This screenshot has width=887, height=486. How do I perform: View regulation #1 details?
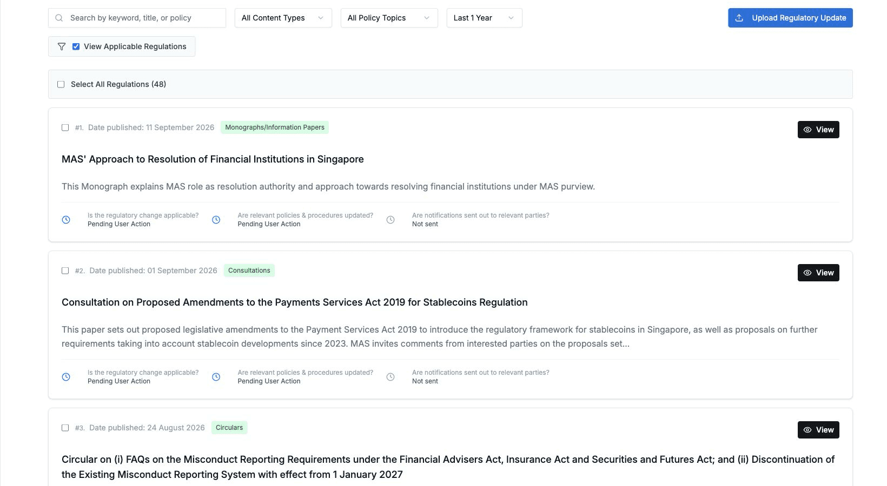tap(818, 130)
